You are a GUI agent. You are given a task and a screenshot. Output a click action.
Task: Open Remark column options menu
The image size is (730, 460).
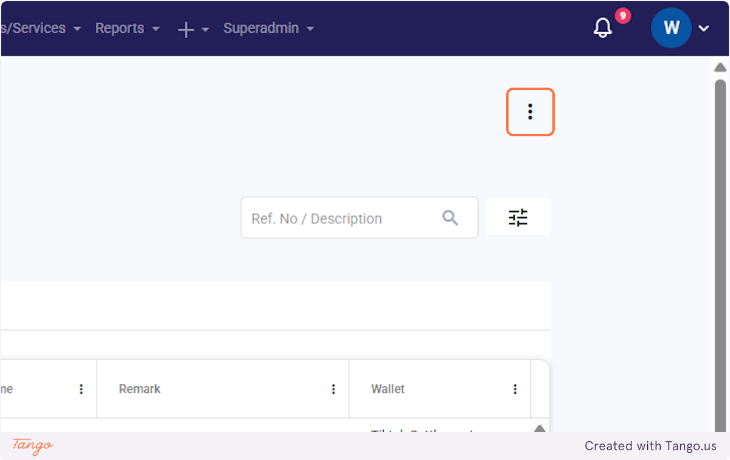(x=333, y=389)
